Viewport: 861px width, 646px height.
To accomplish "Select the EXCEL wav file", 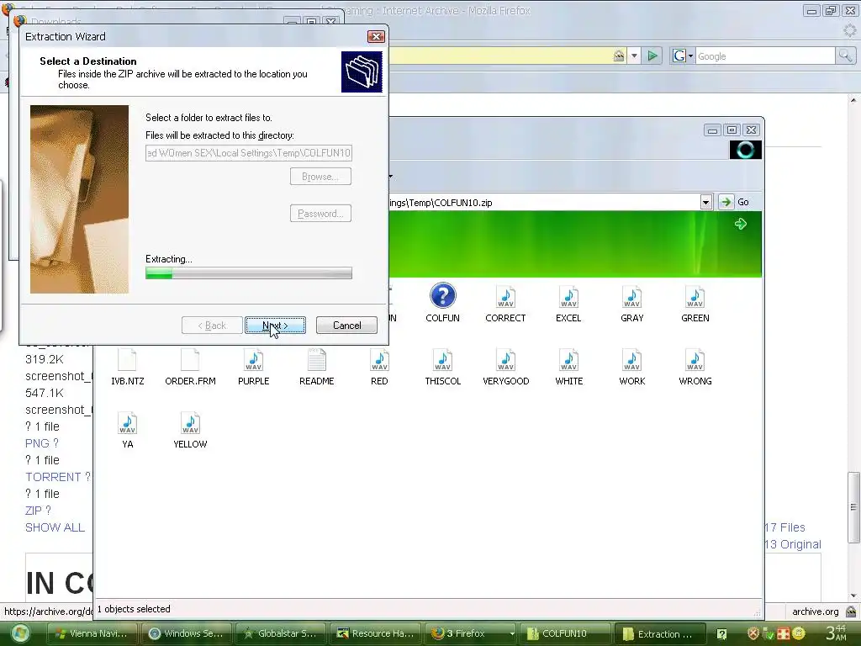I will (x=568, y=303).
